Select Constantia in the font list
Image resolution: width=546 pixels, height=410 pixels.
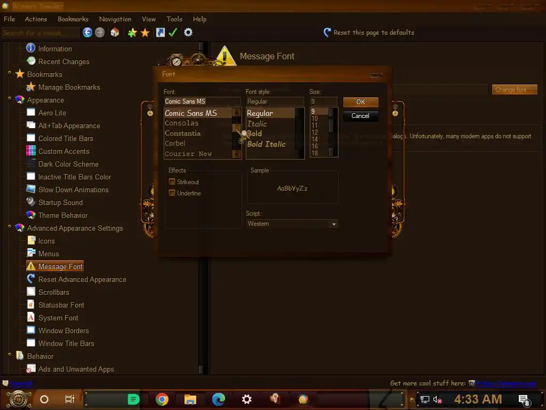pyautogui.click(x=183, y=133)
